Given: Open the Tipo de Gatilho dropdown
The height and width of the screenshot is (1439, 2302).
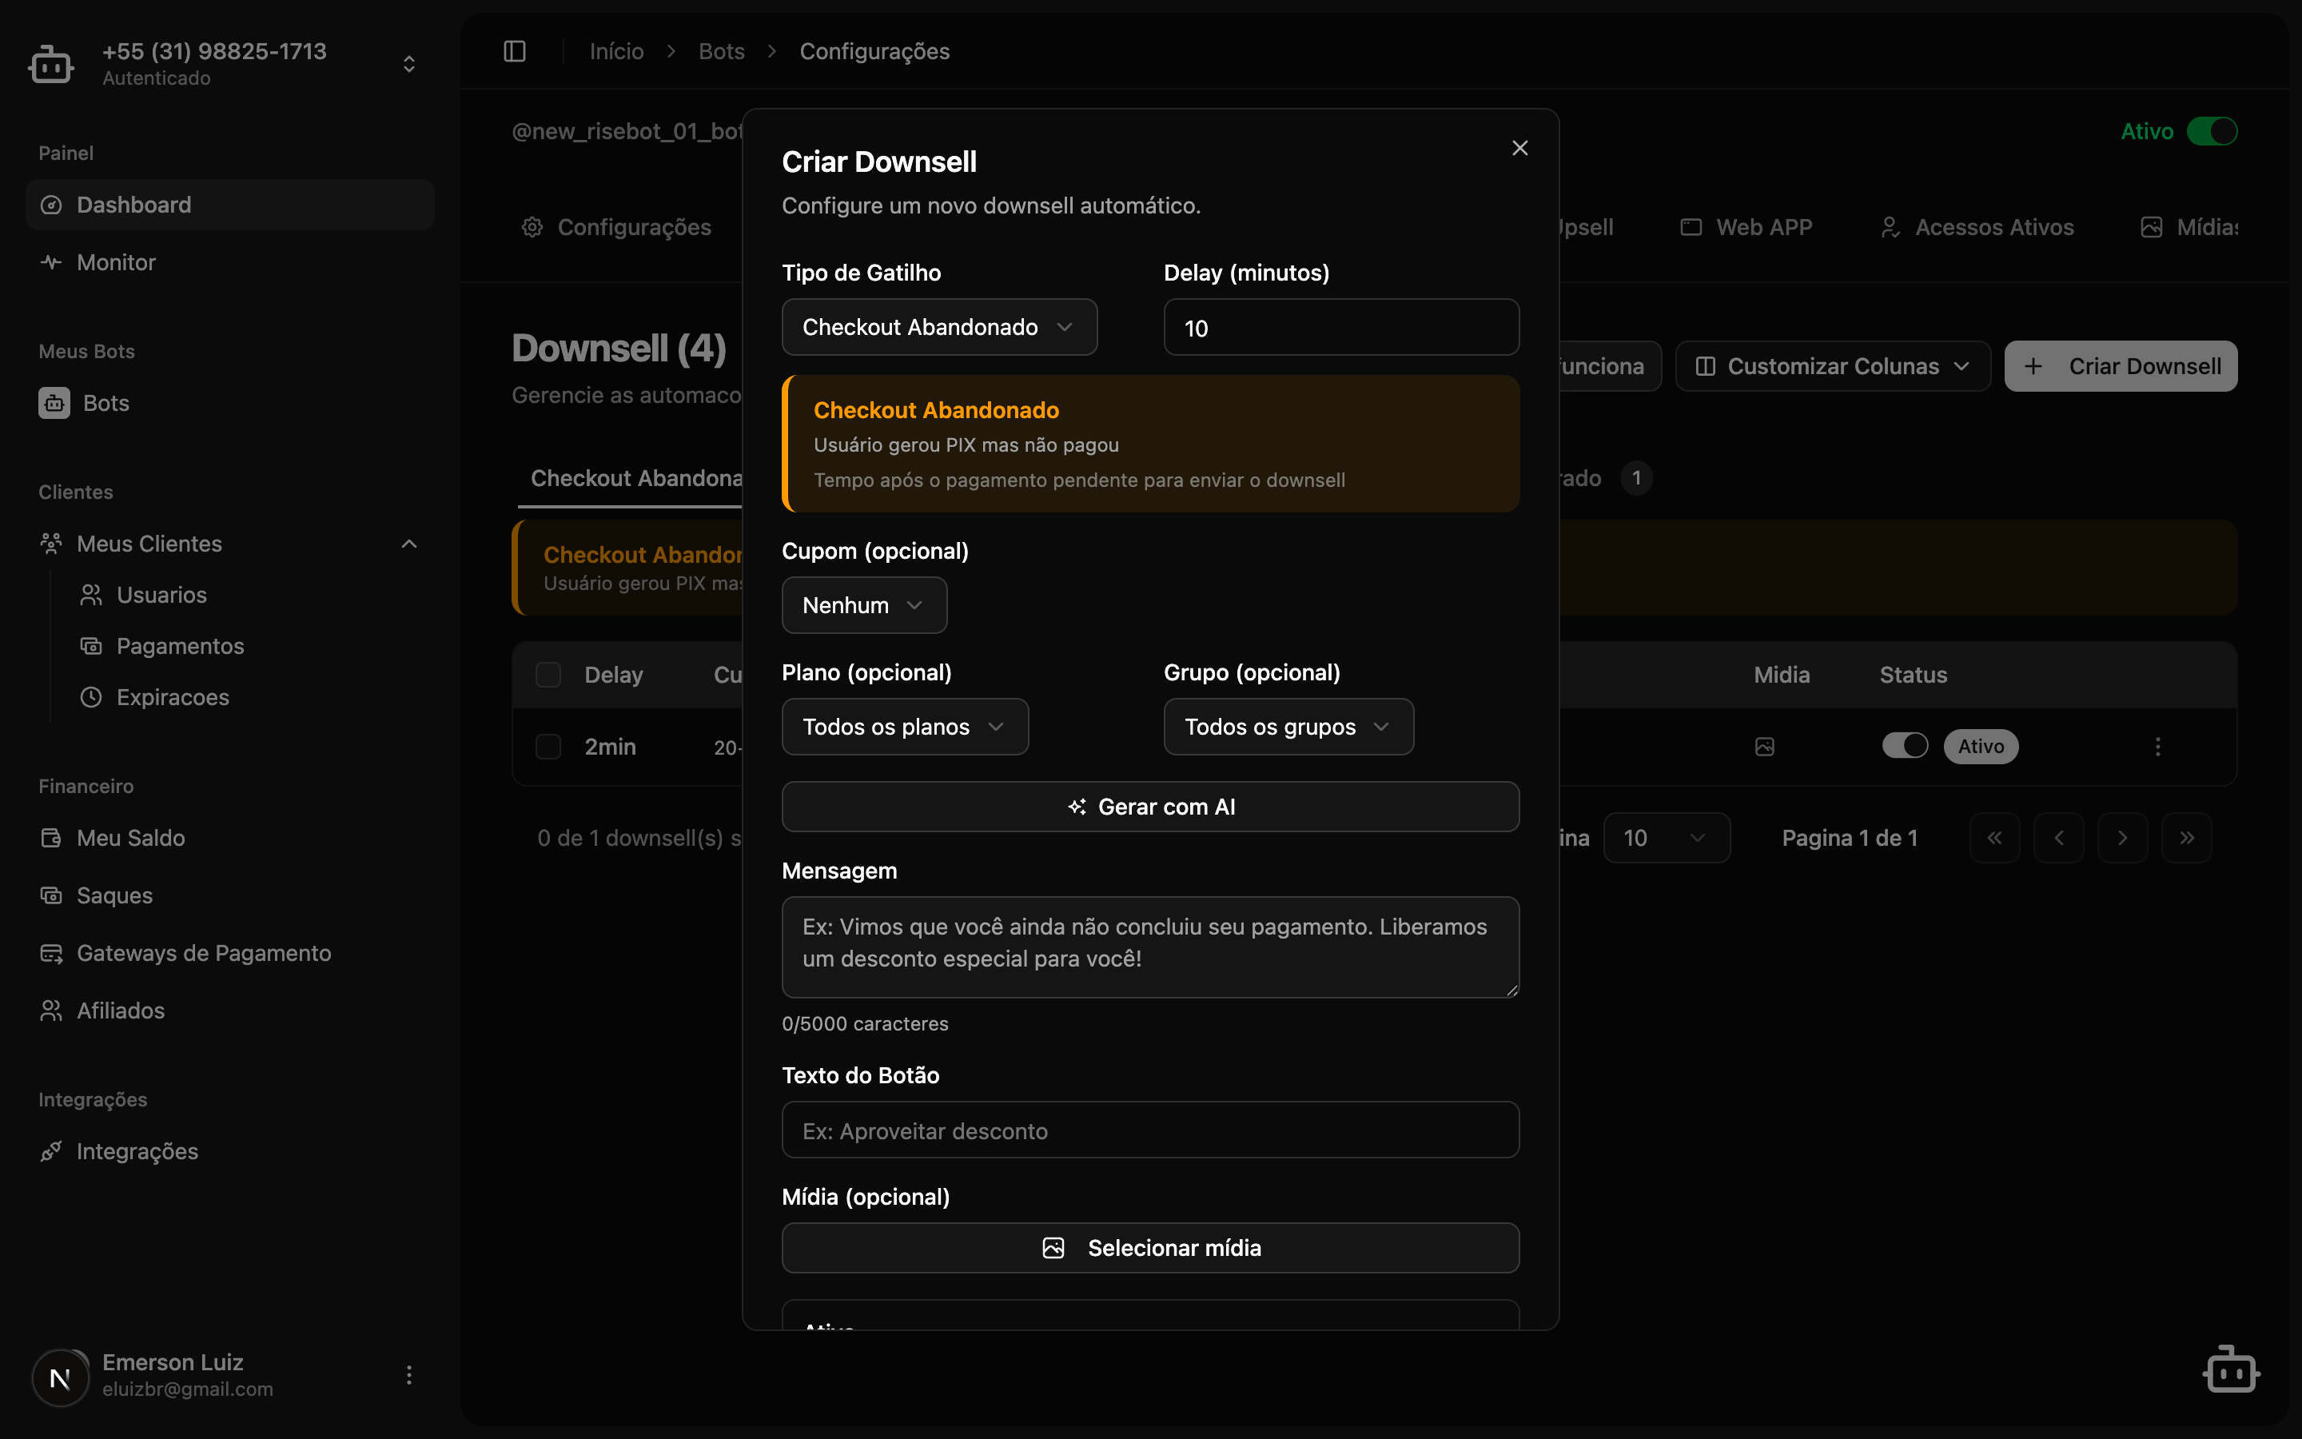Looking at the screenshot, I should (939, 328).
